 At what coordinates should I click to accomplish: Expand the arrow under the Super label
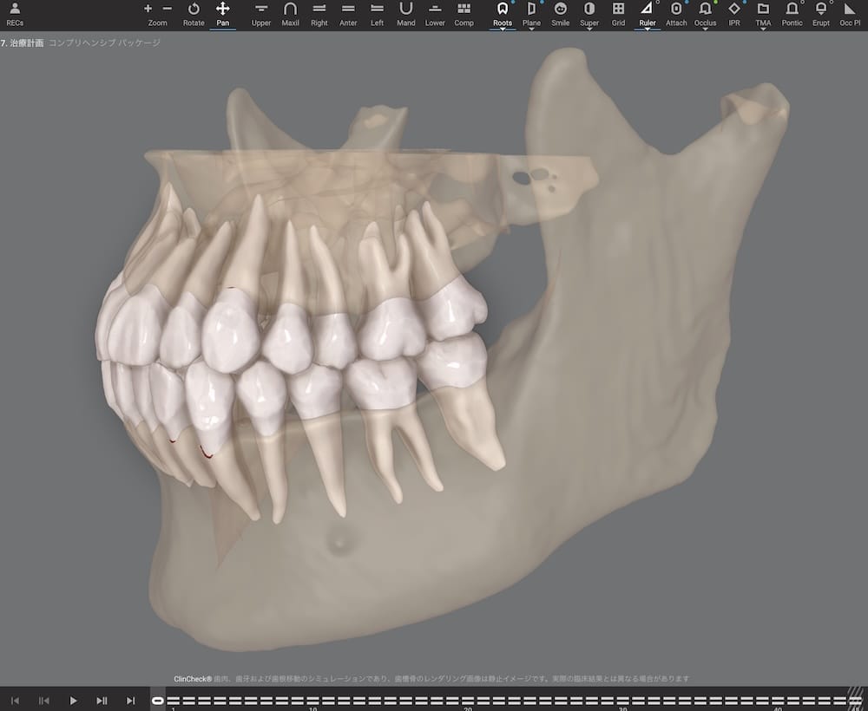pos(589,29)
